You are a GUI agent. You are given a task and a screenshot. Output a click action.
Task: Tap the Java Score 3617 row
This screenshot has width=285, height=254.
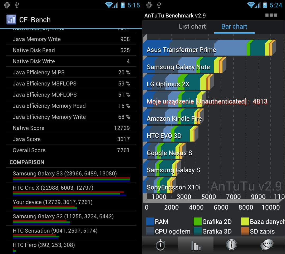point(71,139)
